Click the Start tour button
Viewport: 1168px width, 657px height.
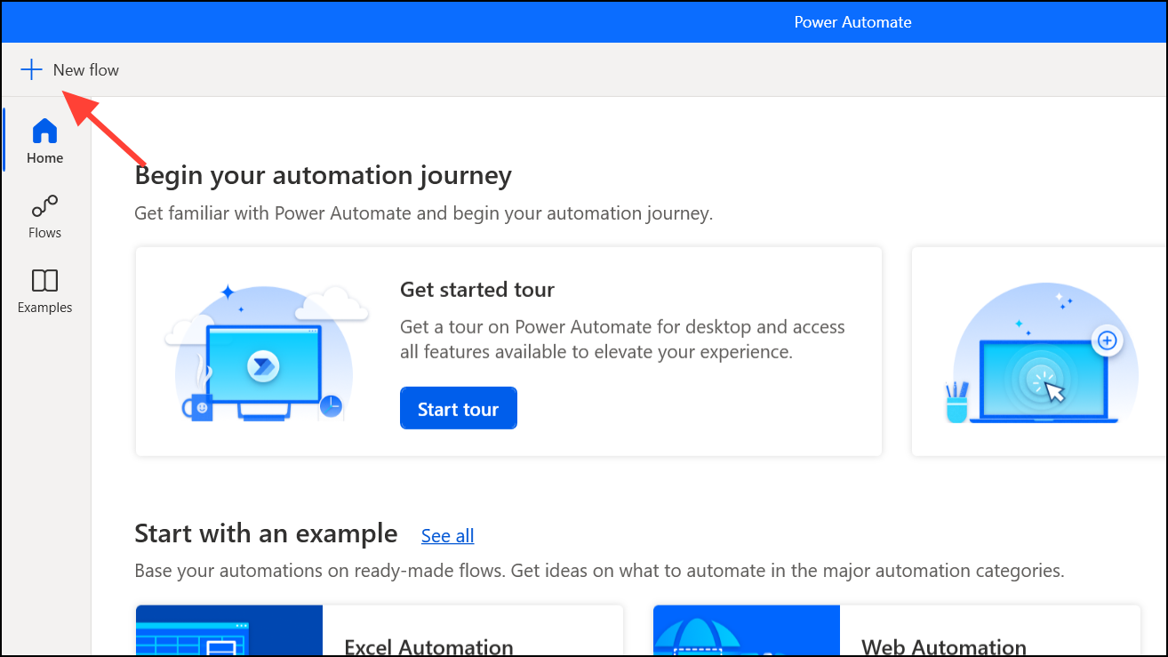459,408
